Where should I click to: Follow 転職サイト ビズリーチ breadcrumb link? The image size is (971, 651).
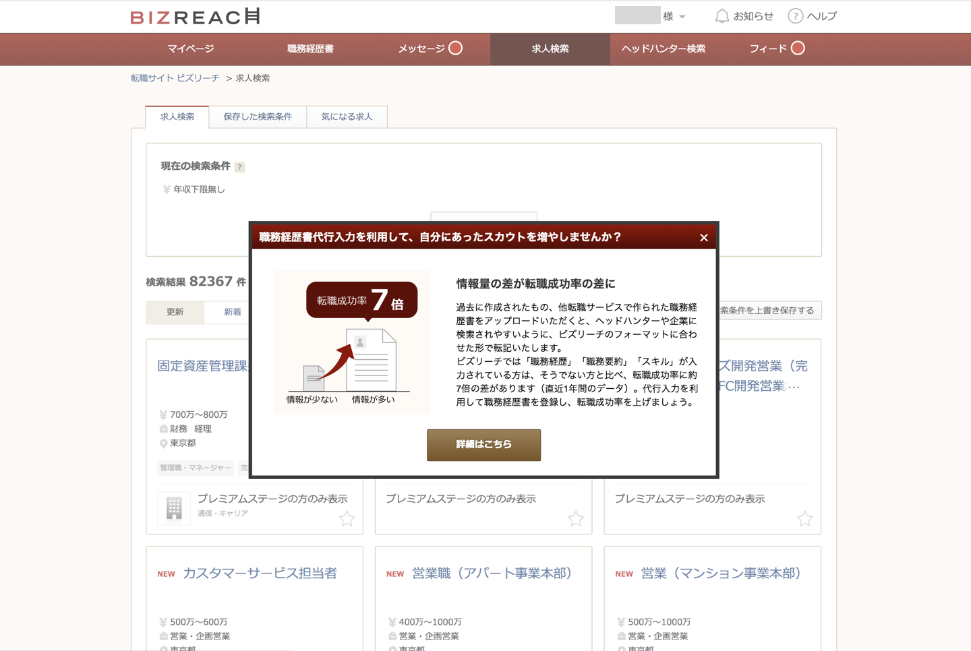(175, 78)
